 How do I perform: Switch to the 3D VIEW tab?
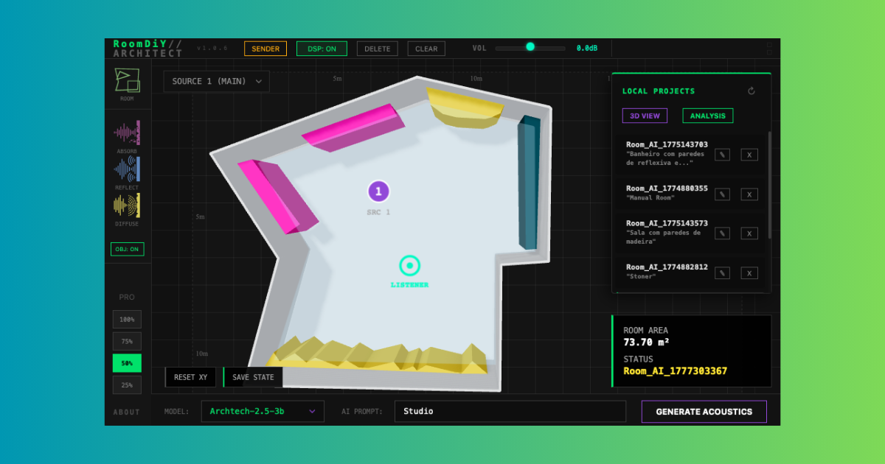point(645,116)
